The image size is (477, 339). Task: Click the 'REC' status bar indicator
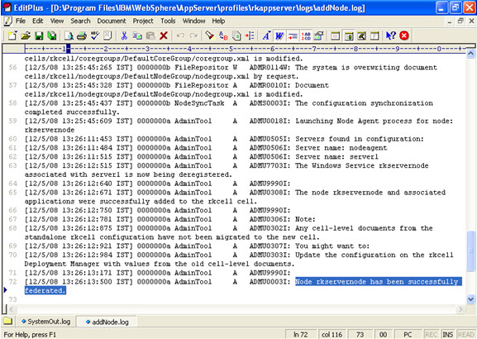click(x=431, y=334)
